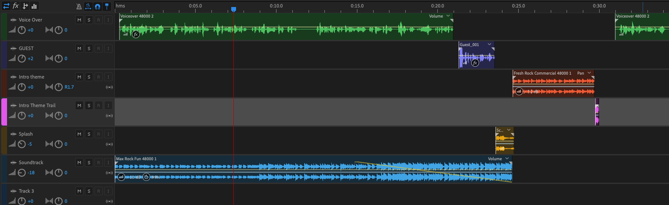Mute the Splash track
The width and height of the screenshot is (669, 205).
pyautogui.click(x=79, y=134)
